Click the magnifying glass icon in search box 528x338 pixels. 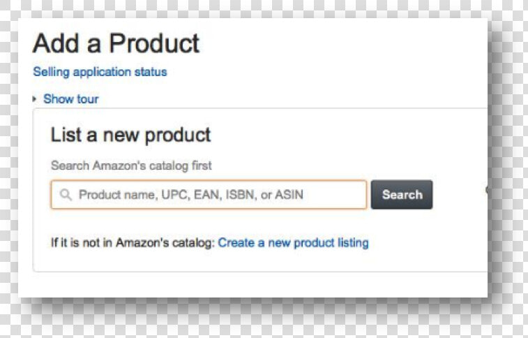(x=66, y=194)
